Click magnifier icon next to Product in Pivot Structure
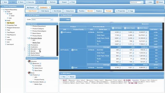The width and height of the screenshot is (165, 93). coord(39,75)
